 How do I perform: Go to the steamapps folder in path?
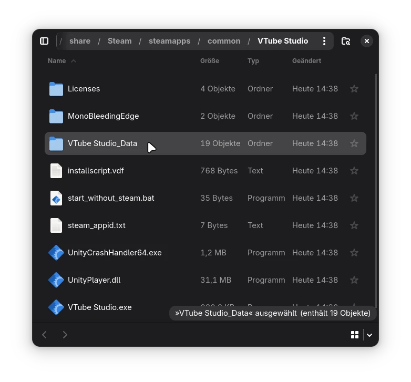169,41
